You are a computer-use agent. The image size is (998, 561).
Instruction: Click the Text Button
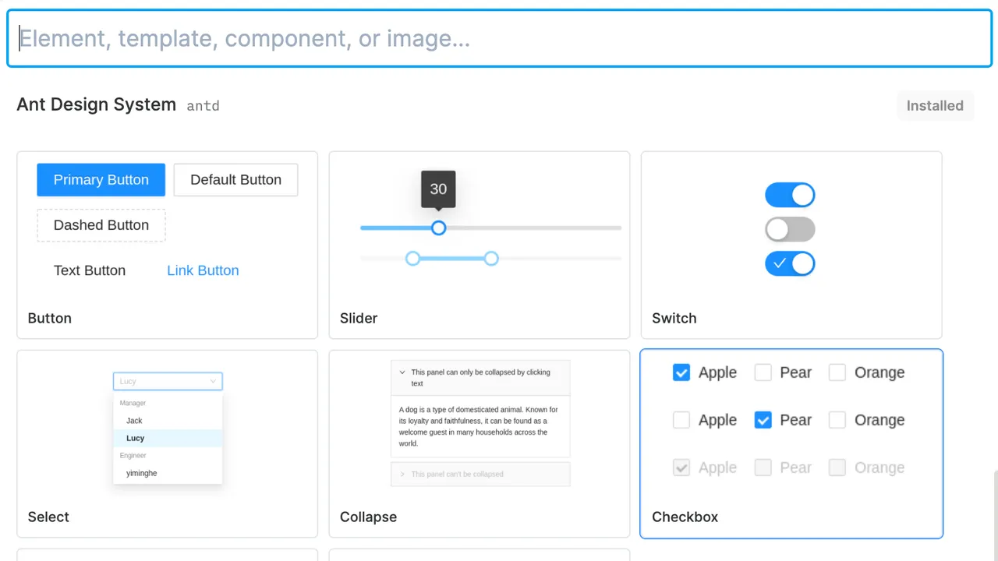pyautogui.click(x=90, y=270)
